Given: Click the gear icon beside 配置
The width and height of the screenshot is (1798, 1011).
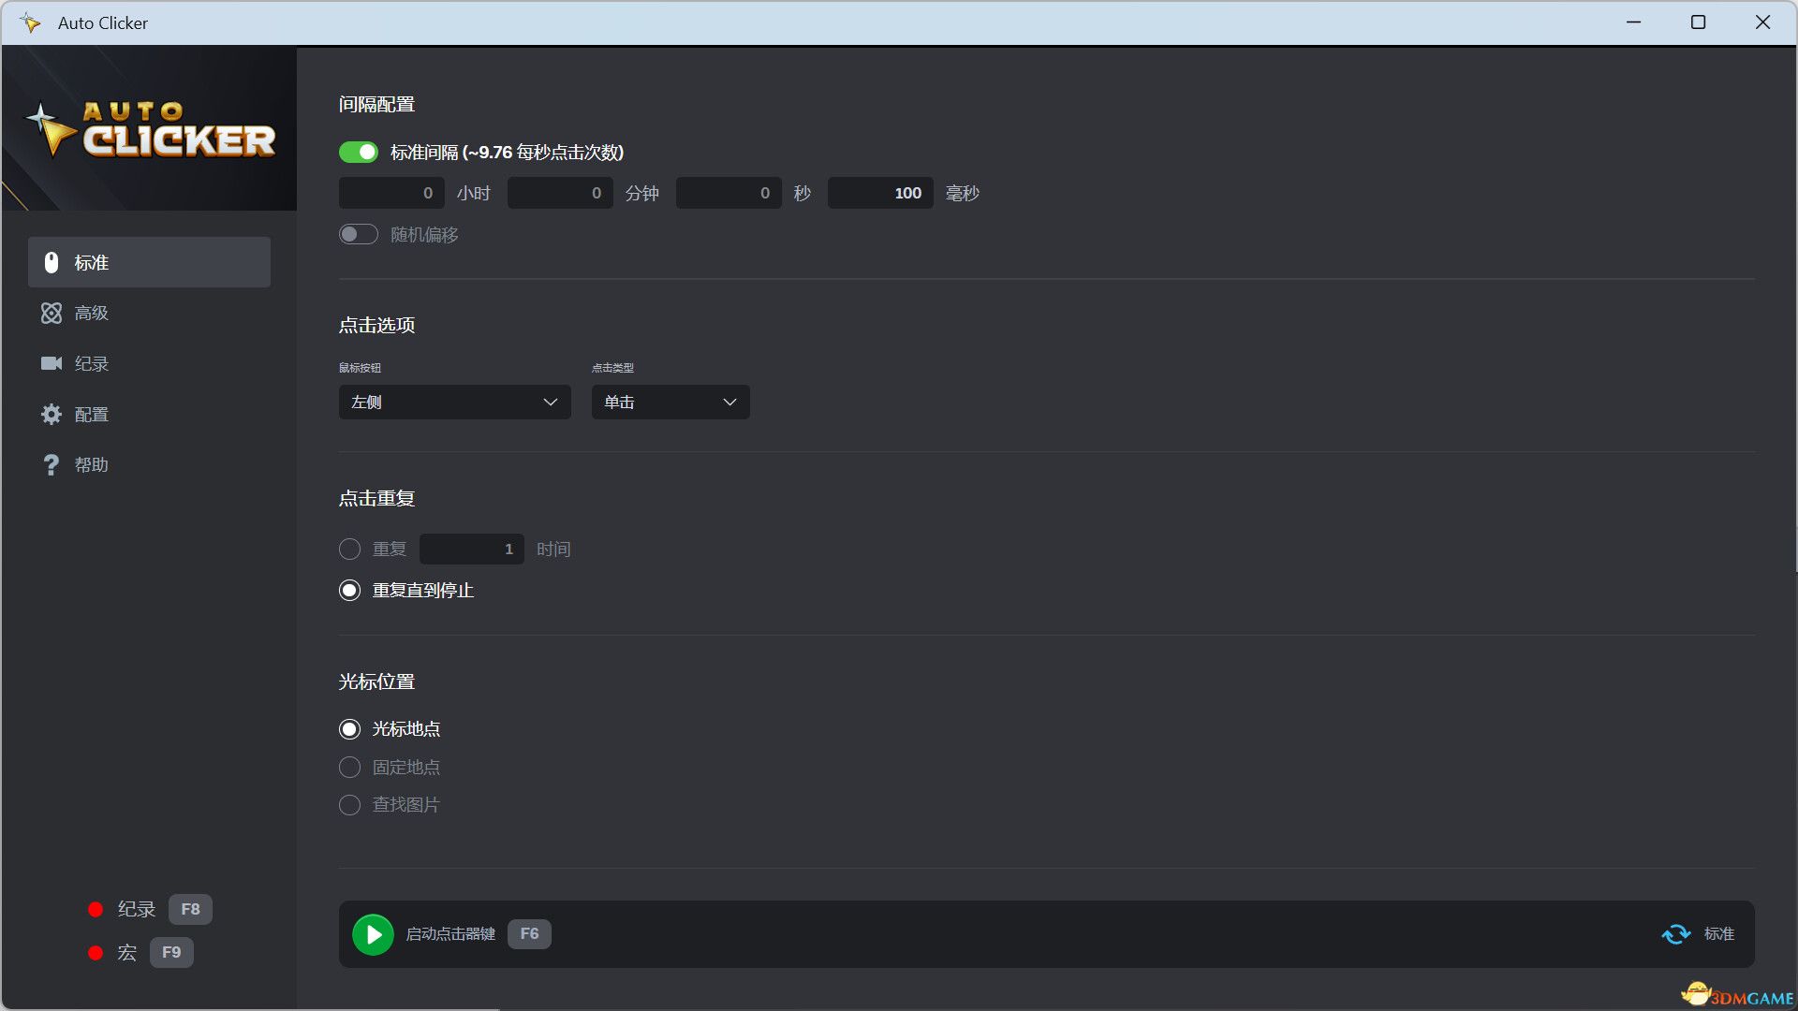Looking at the screenshot, I should (x=52, y=415).
